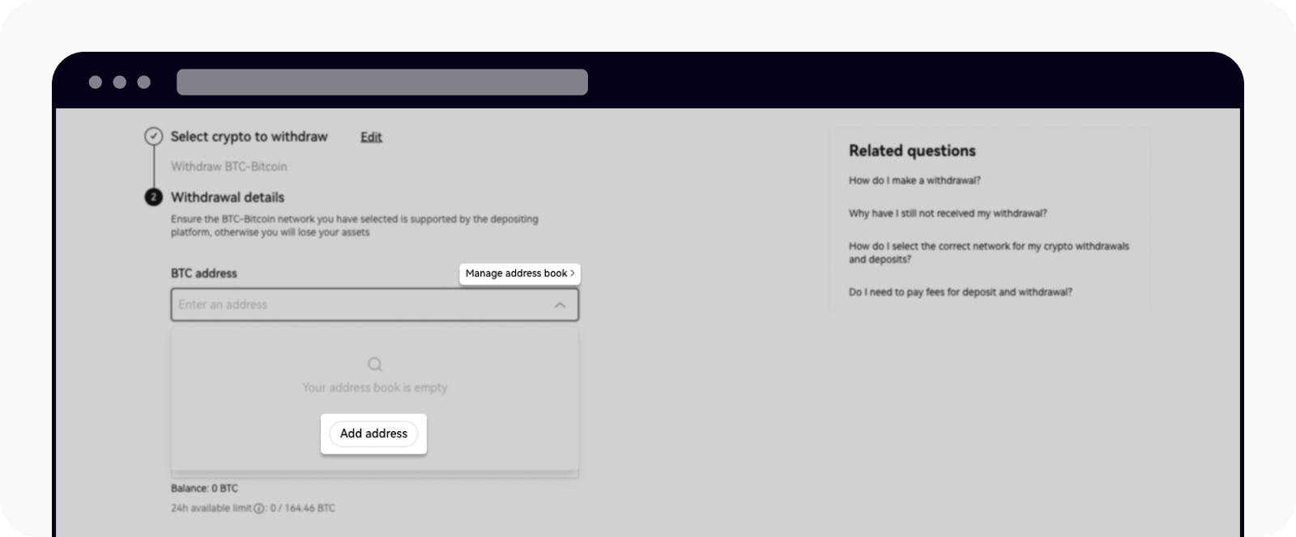Image resolution: width=1296 pixels, height=537 pixels.
Task: Click 'Balance: 0 BTC' text
Action: point(204,488)
